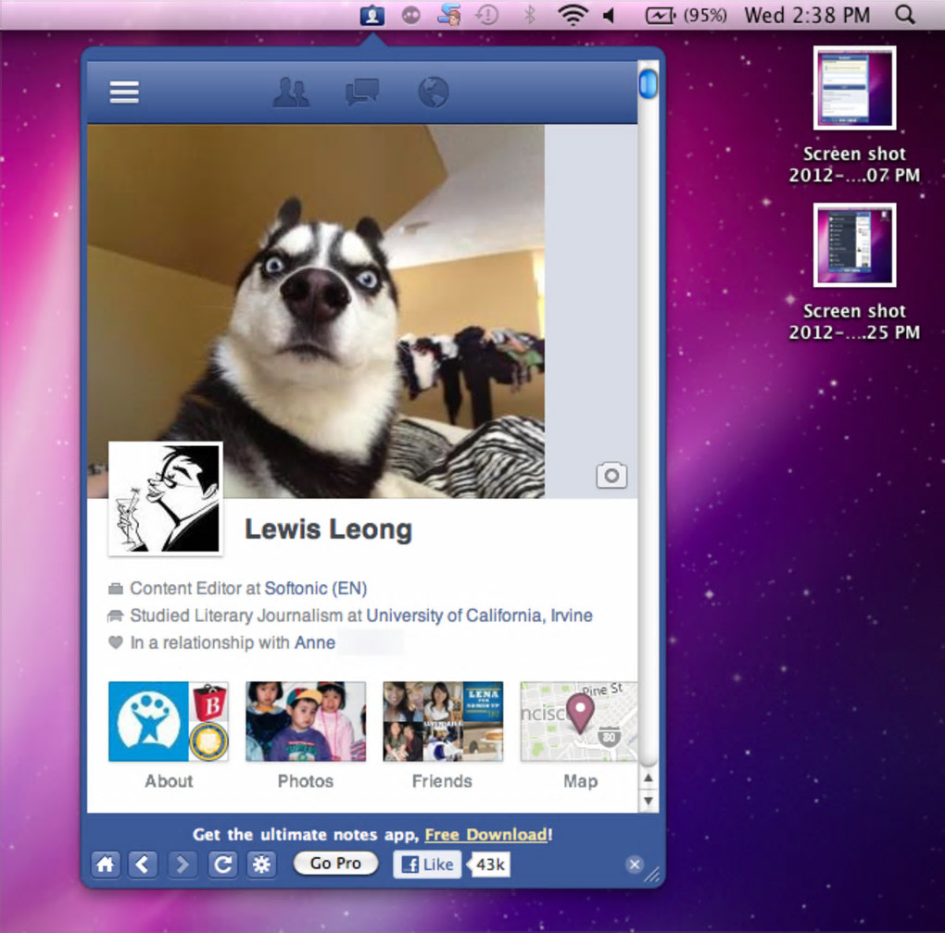Open Spotlight search magnifier icon
The image size is (945, 933).
[x=905, y=15]
